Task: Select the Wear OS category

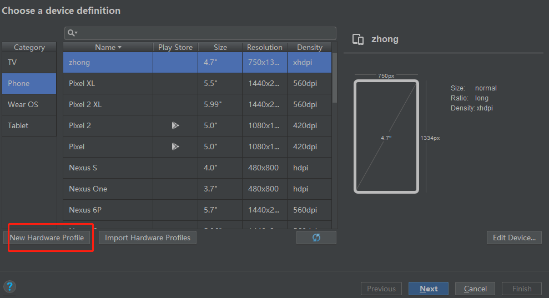Action: 29,104
